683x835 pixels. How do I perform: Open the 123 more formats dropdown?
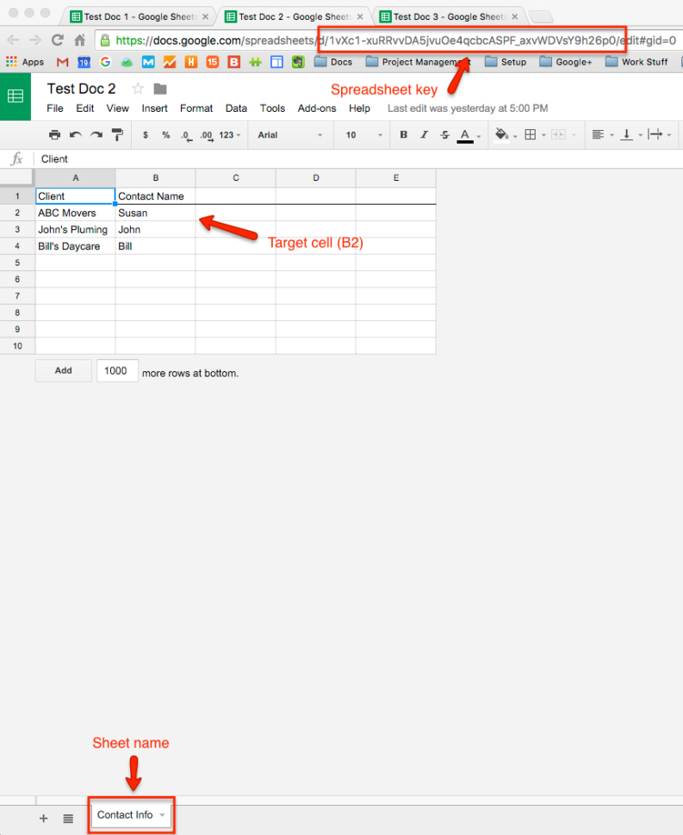(230, 135)
